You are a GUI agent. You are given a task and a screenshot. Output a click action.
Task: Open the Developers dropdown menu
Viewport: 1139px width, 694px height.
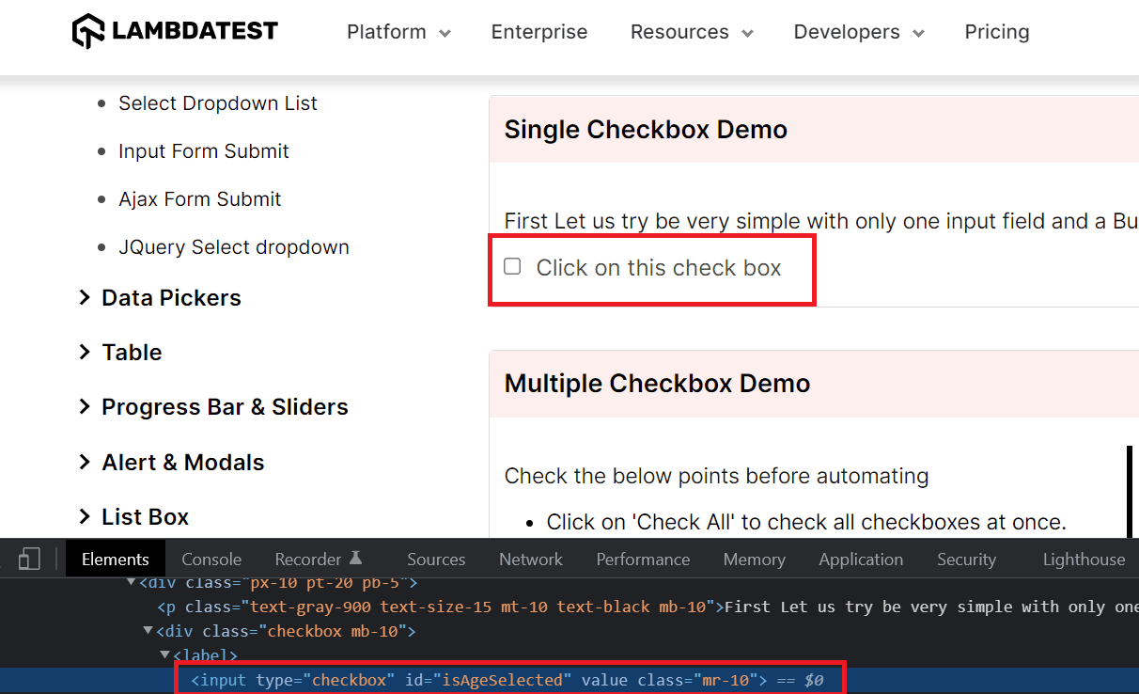tap(857, 31)
